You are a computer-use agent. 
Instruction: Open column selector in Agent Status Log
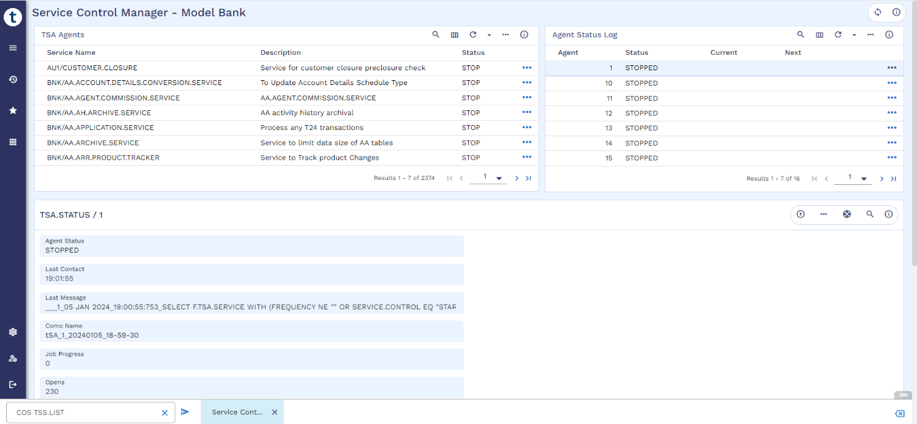(819, 35)
